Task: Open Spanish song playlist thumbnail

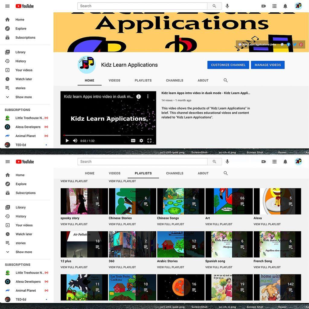Action: (229, 244)
